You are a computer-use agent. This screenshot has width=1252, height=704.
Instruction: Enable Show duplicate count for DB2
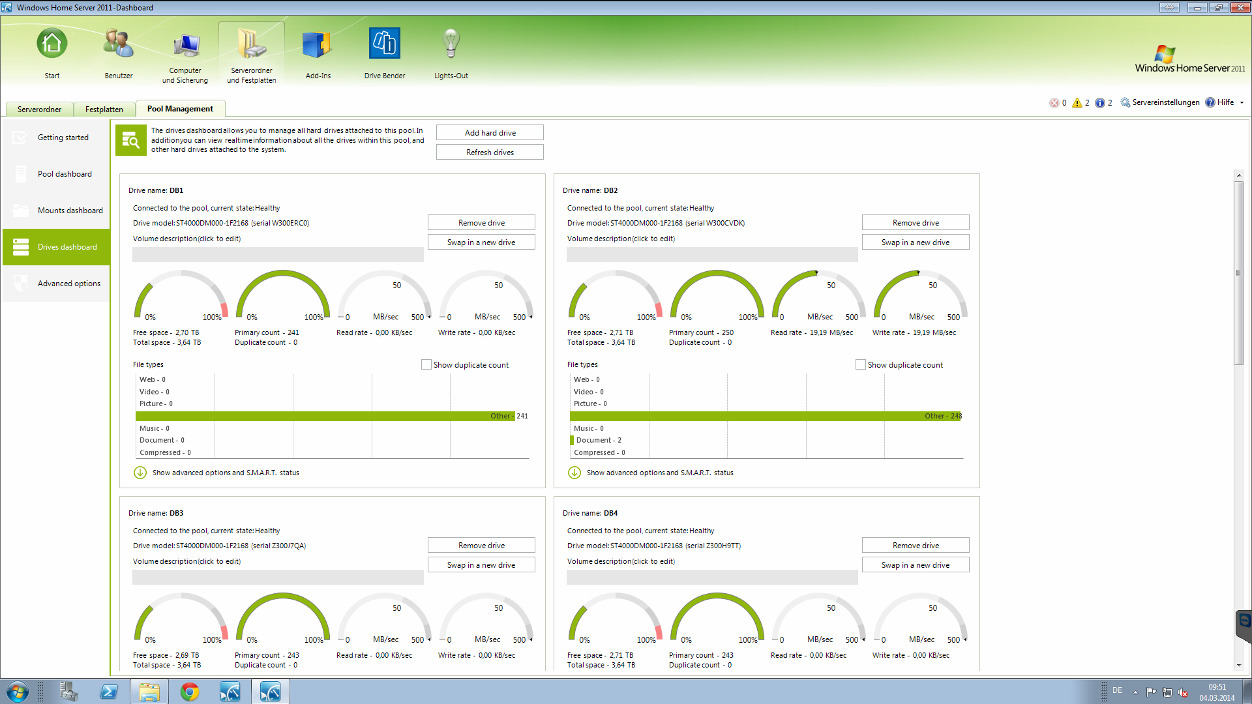tap(861, 364)
